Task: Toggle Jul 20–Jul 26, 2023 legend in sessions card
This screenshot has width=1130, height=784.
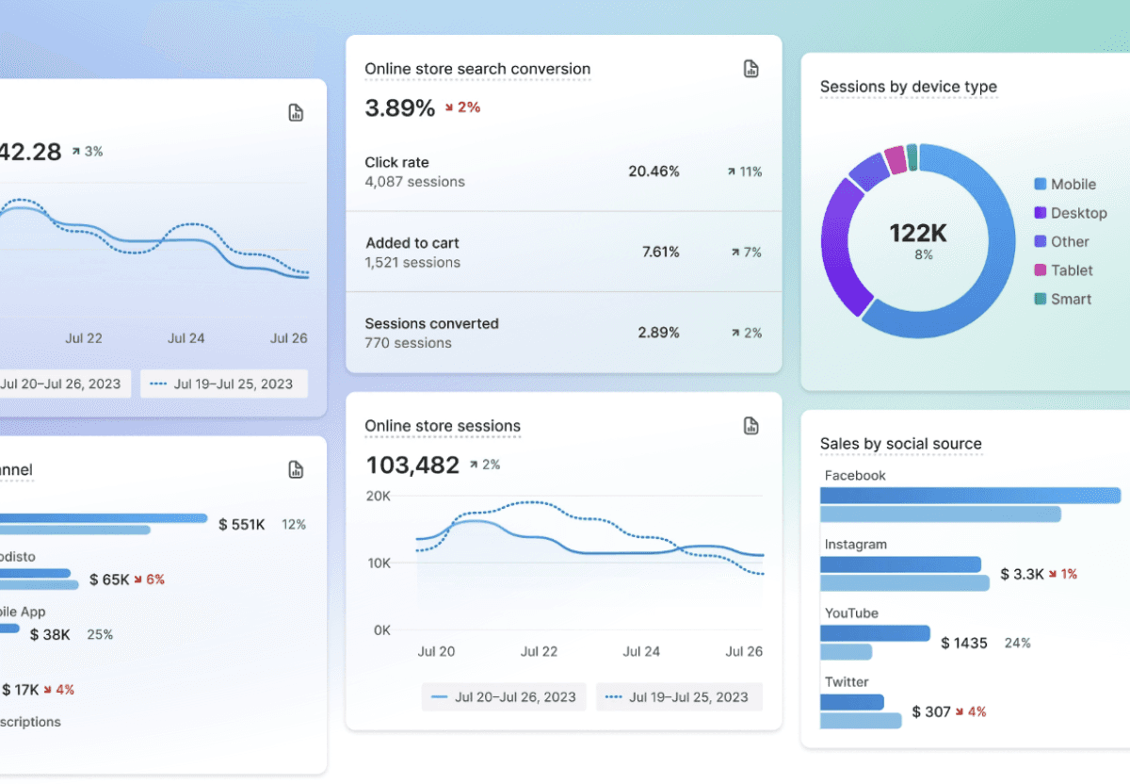Action: tap(504, 697)
